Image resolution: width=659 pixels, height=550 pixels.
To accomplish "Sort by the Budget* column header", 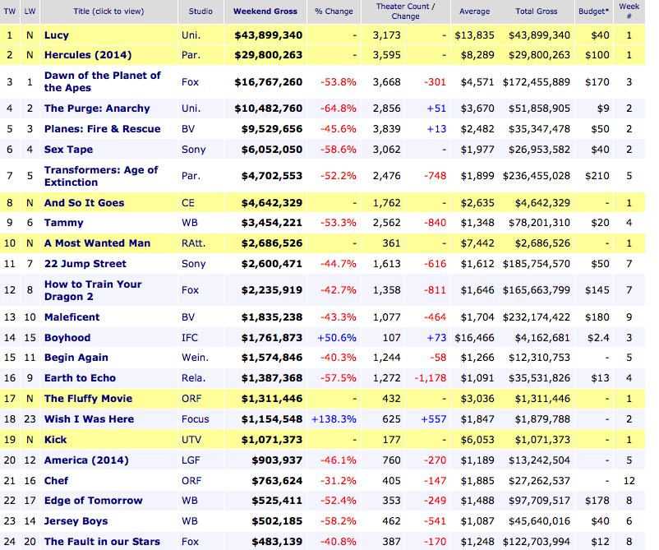I will 593,12.
